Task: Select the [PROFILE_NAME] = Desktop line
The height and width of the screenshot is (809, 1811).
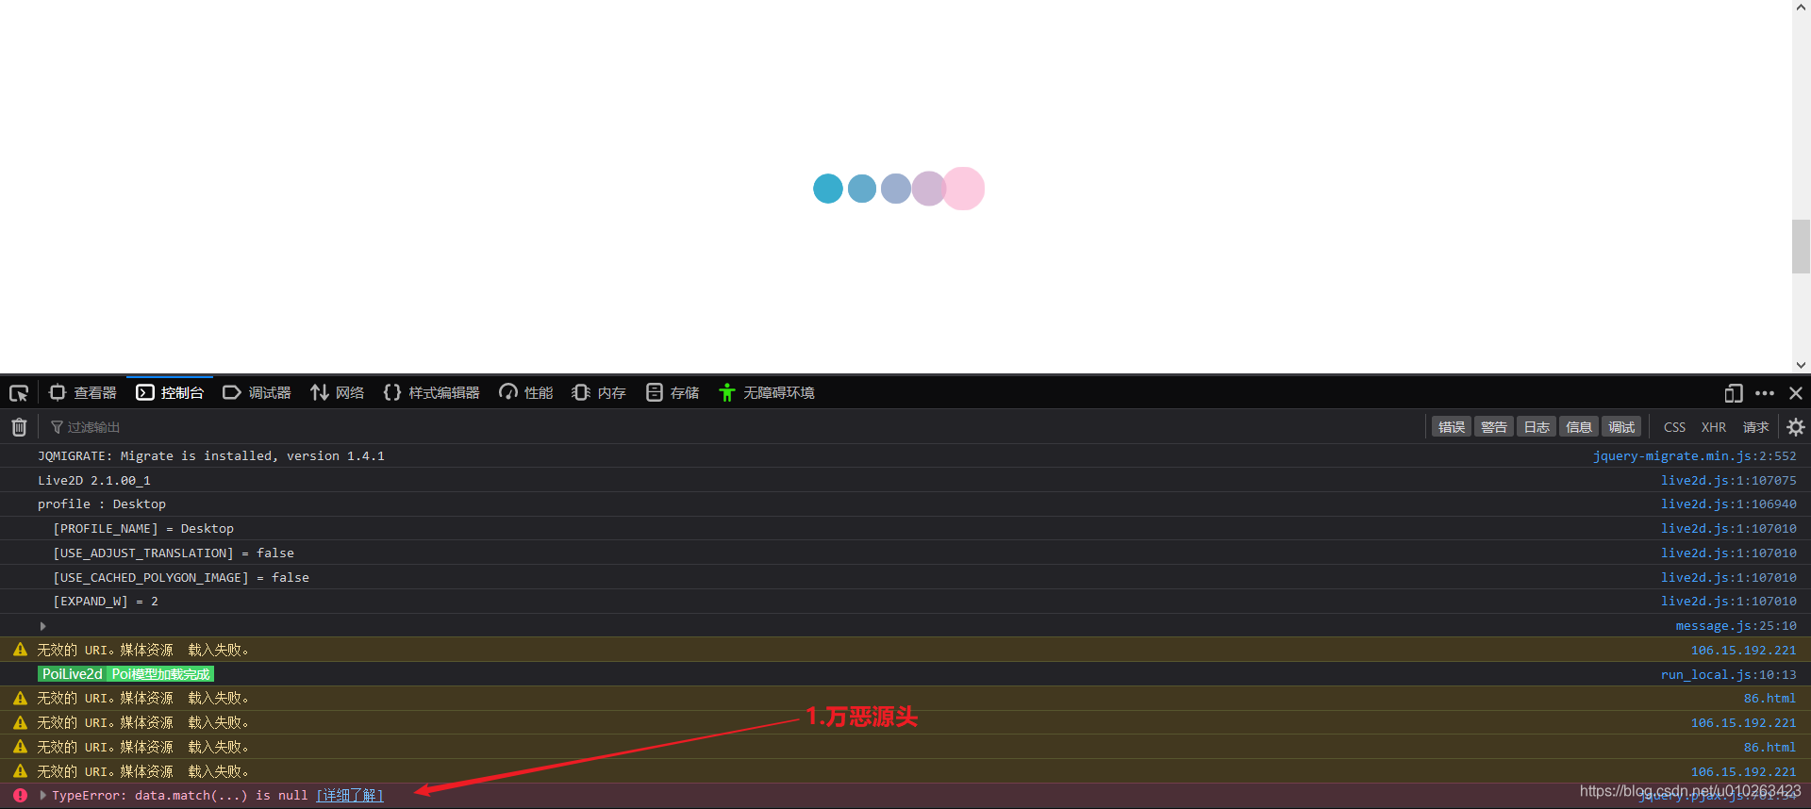Action: pos(143,529)
